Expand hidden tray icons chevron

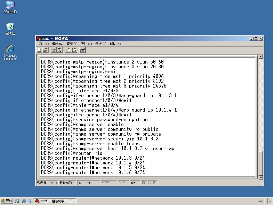(270, 201)
